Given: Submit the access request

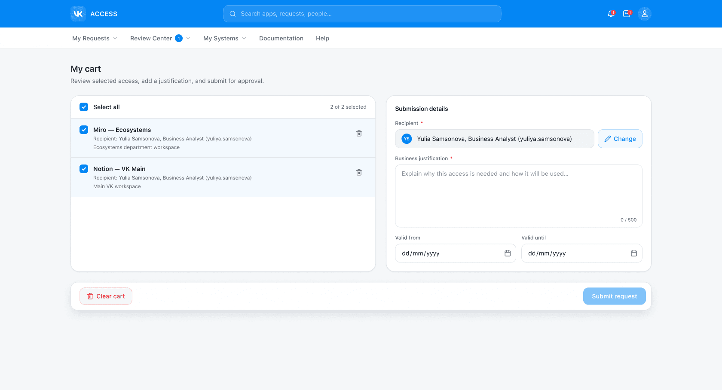Looking at the screenshot, I should 614,296.
